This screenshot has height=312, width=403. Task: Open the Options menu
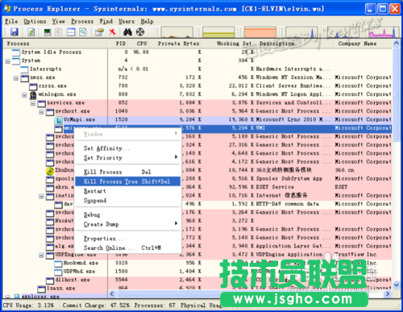[x=35, y=21]
